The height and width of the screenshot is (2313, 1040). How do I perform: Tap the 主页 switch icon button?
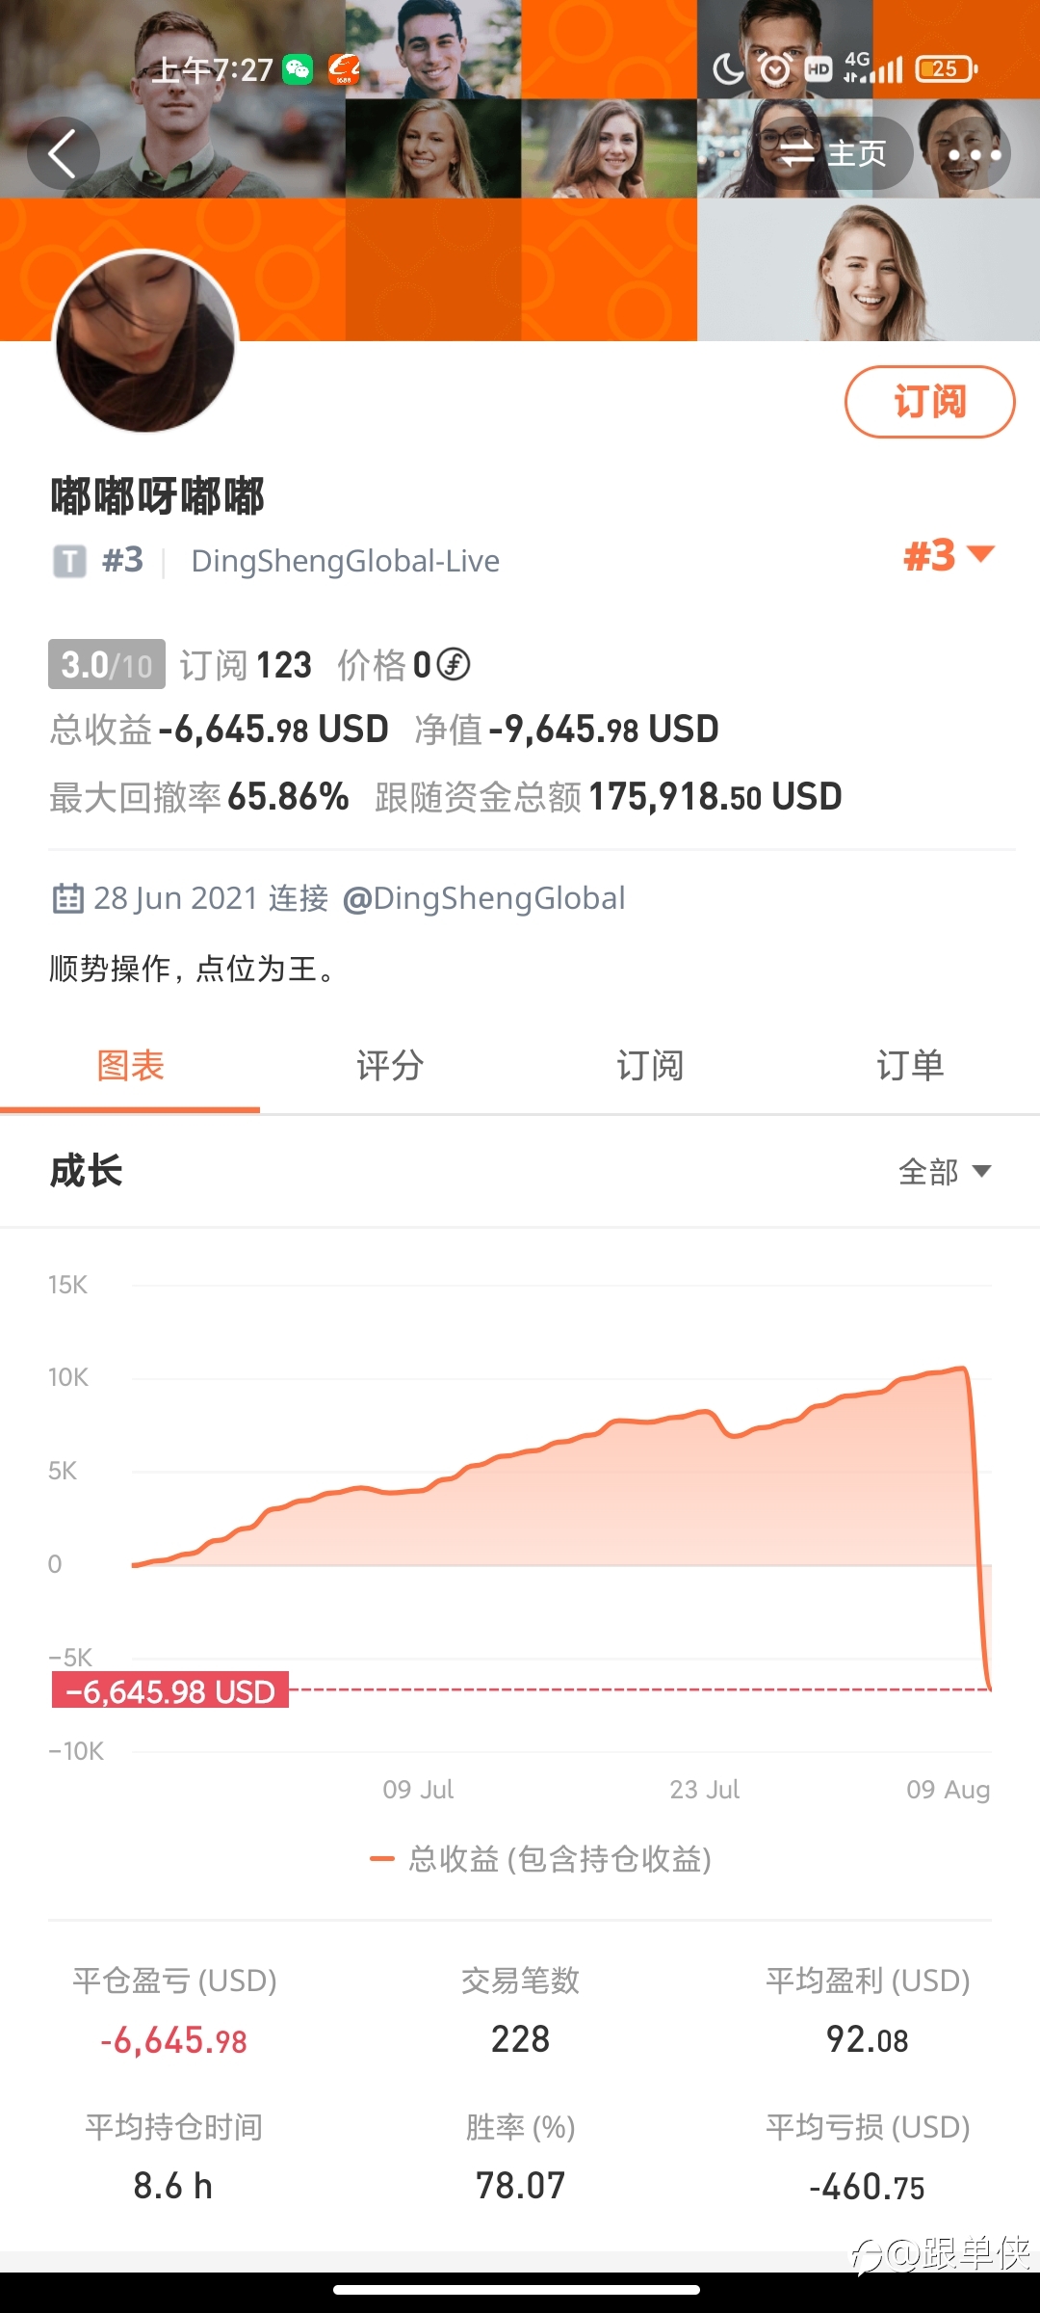832,154
